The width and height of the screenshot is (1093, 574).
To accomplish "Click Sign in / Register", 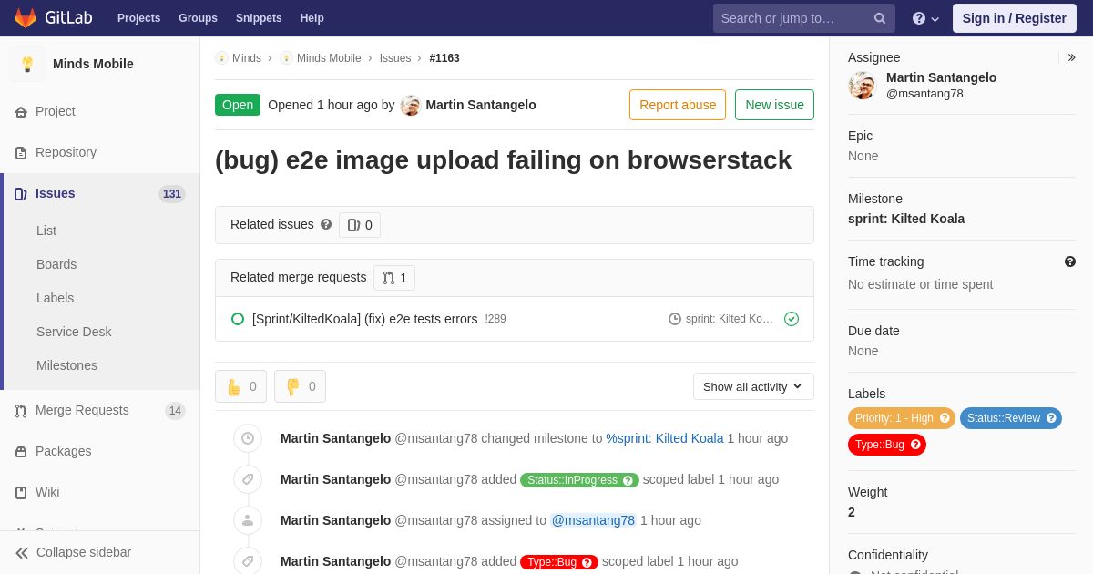I will click(x=1014, y=18).
